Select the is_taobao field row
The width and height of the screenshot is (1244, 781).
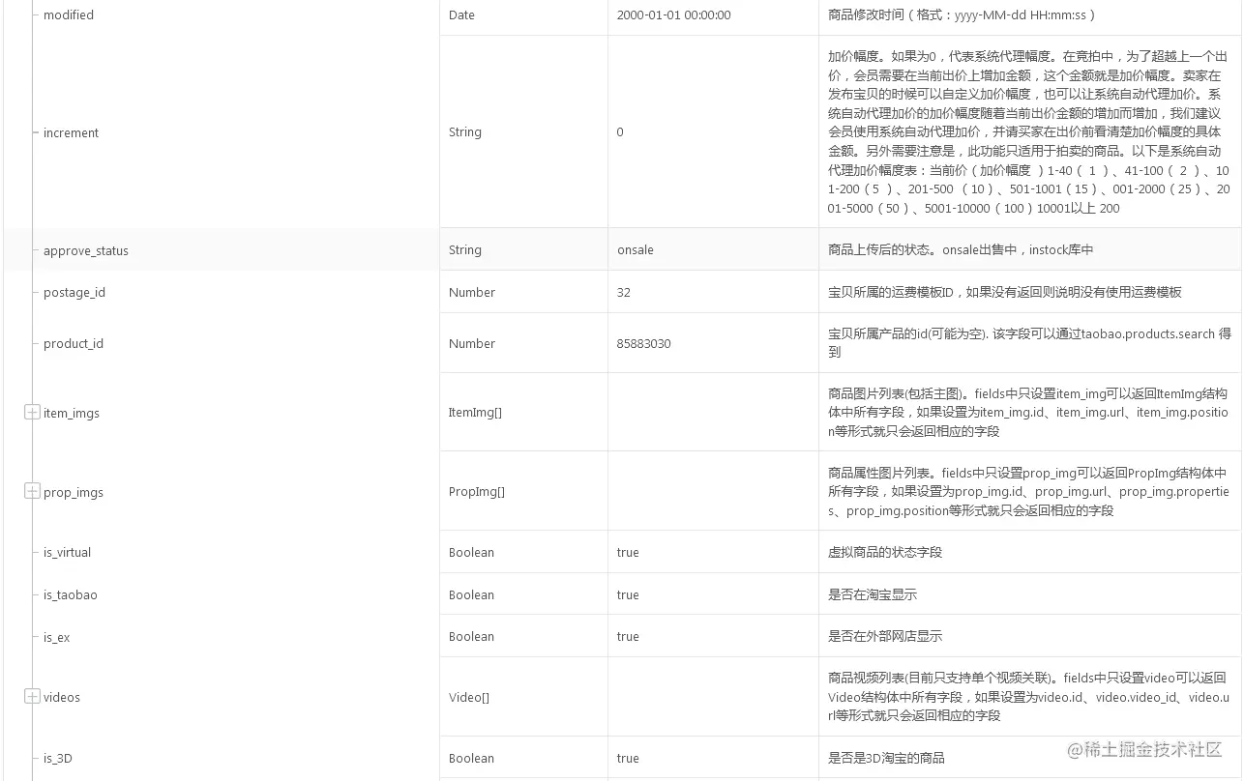click(68, 594)
